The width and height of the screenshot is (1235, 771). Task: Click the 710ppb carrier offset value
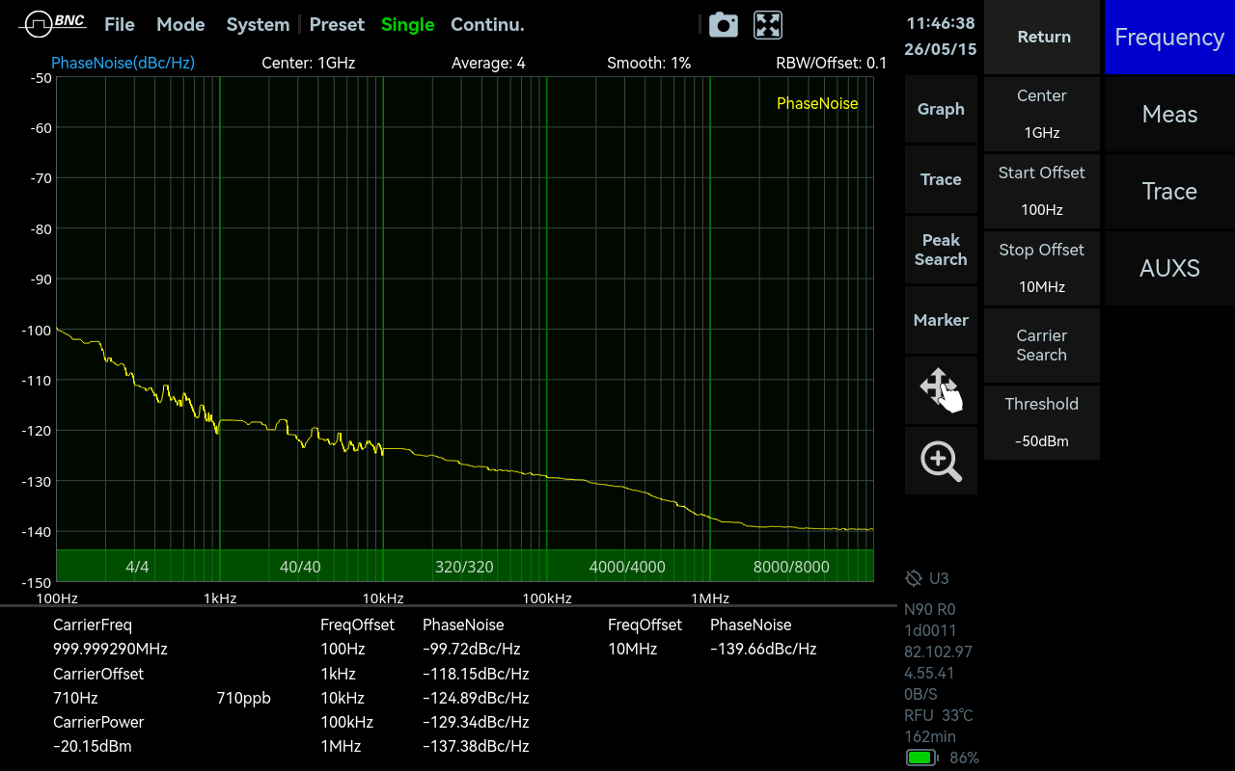[243, 699]
